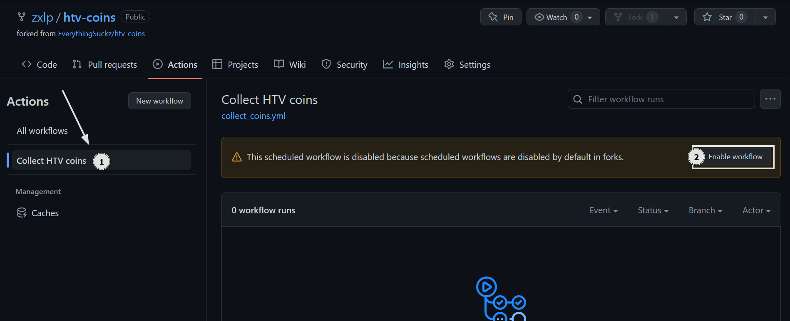The height and width of the screenshot is (321, 790).
Task: Open repository Settings tab
Action: [467, 64]
